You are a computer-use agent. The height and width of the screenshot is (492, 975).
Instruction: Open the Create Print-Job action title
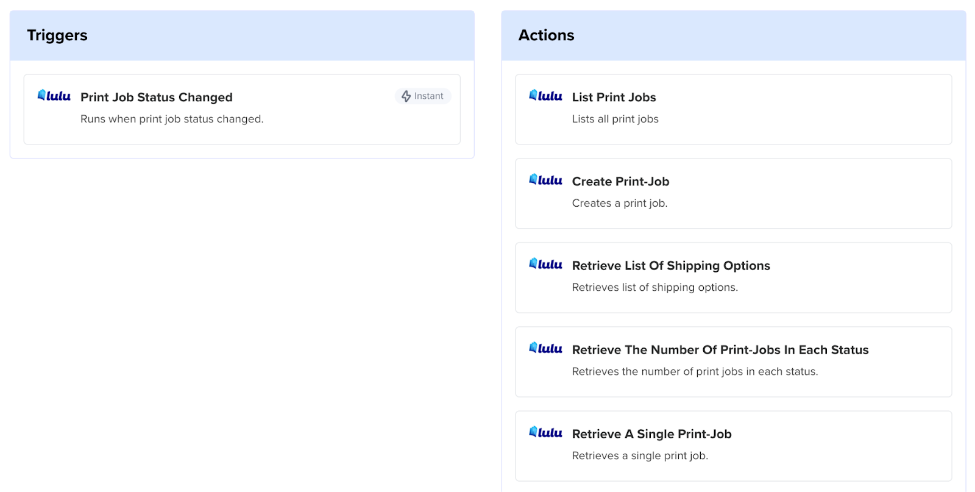[x=620, y=182]
